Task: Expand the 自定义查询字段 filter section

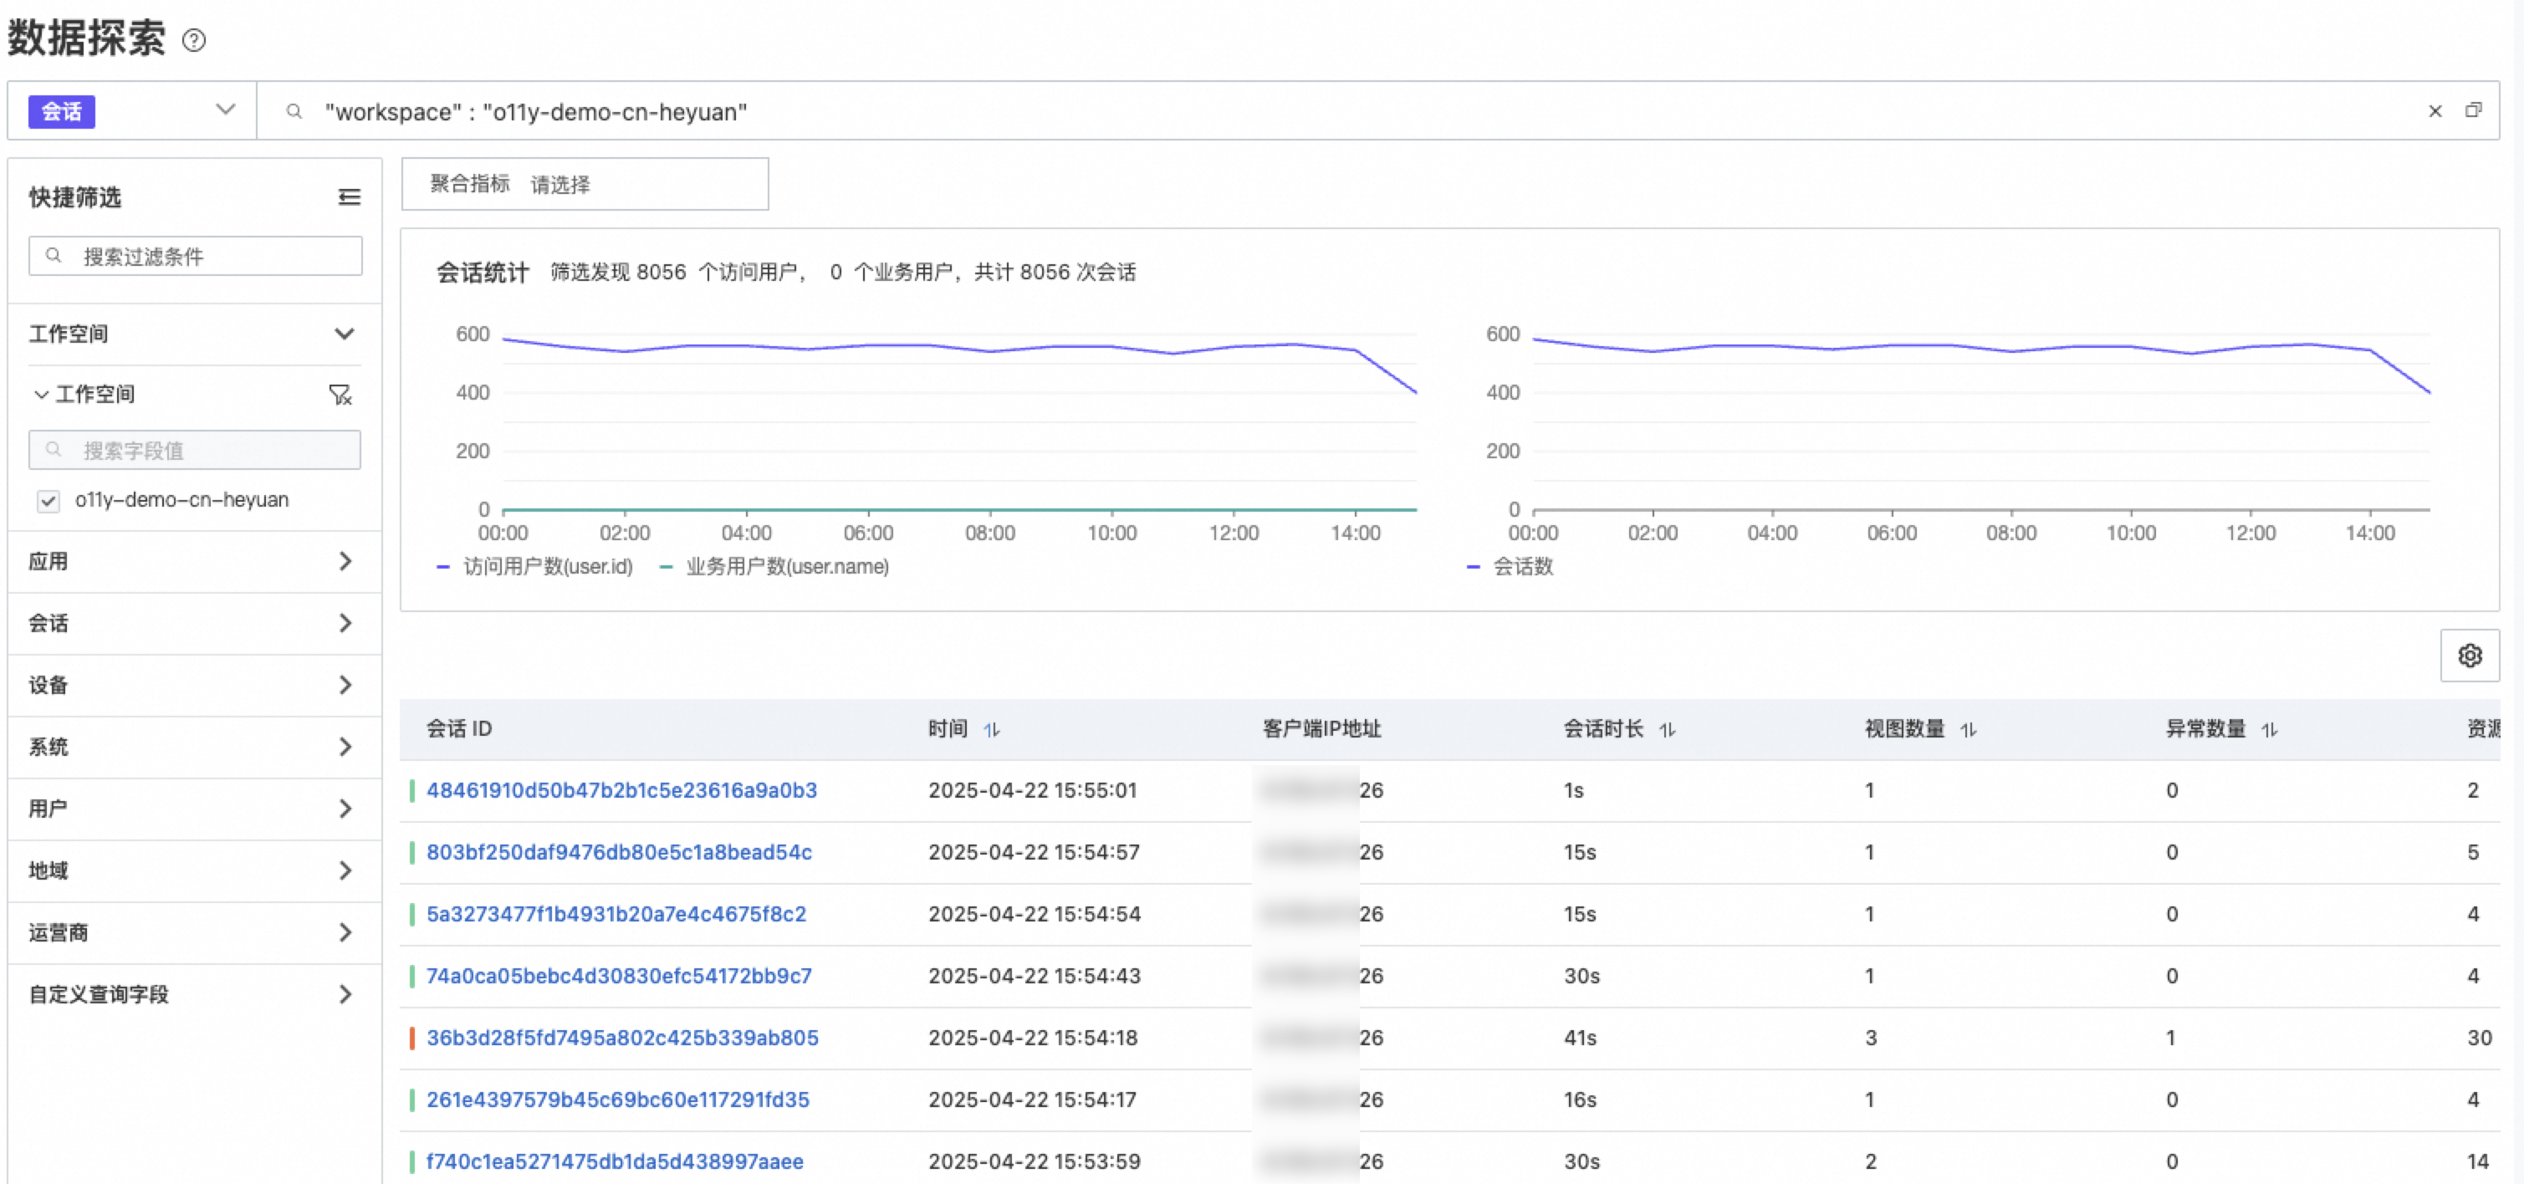Action: [345, 994]
